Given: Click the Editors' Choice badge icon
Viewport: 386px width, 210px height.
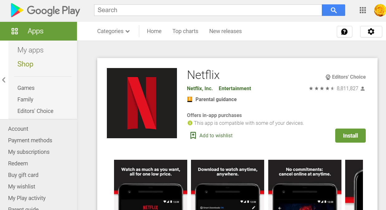Looking at the screenshot, I should coord(328,77).
